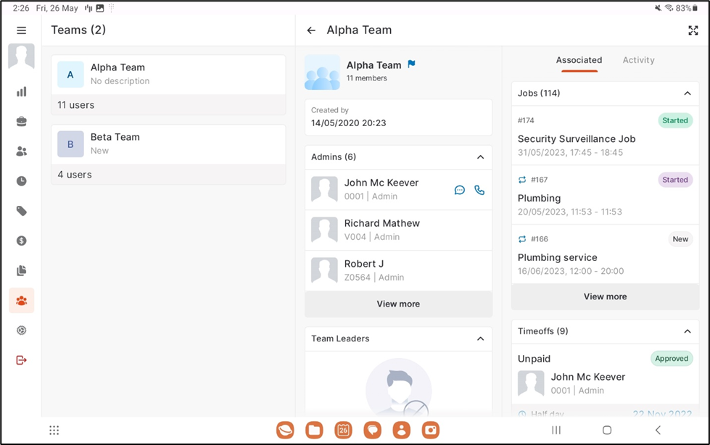Send chat message to John Mc Keever
This screenshot has height=445, width=710.
(459, 190)
